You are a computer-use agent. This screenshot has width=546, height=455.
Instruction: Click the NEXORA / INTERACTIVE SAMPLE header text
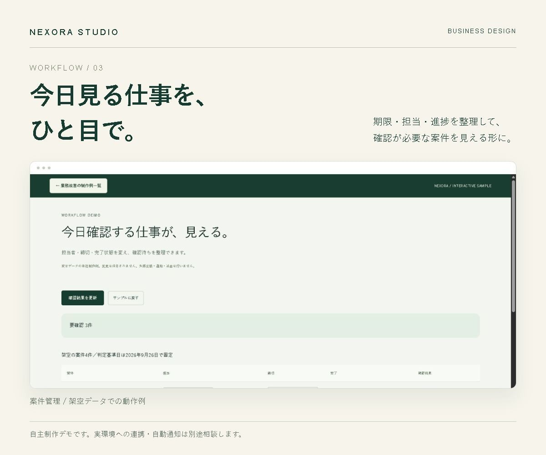463,186
